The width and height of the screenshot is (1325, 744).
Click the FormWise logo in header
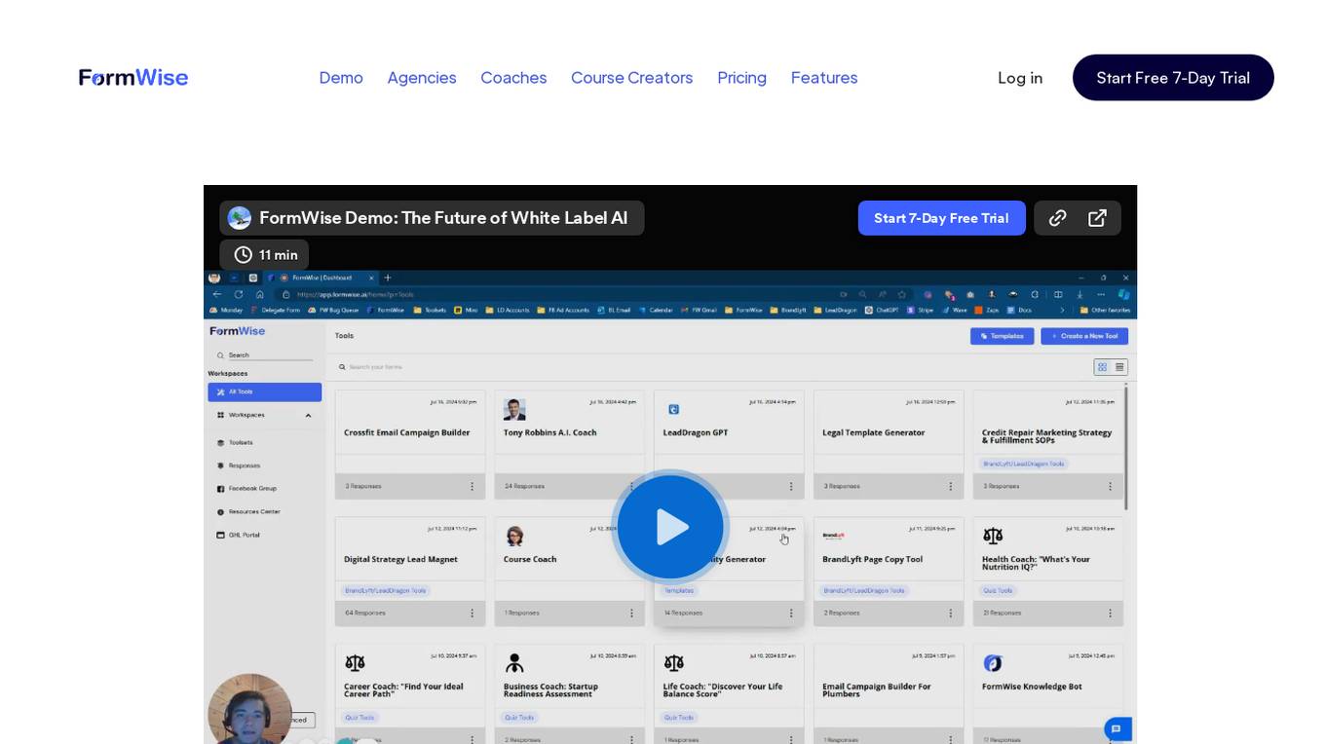coord(133,78)
